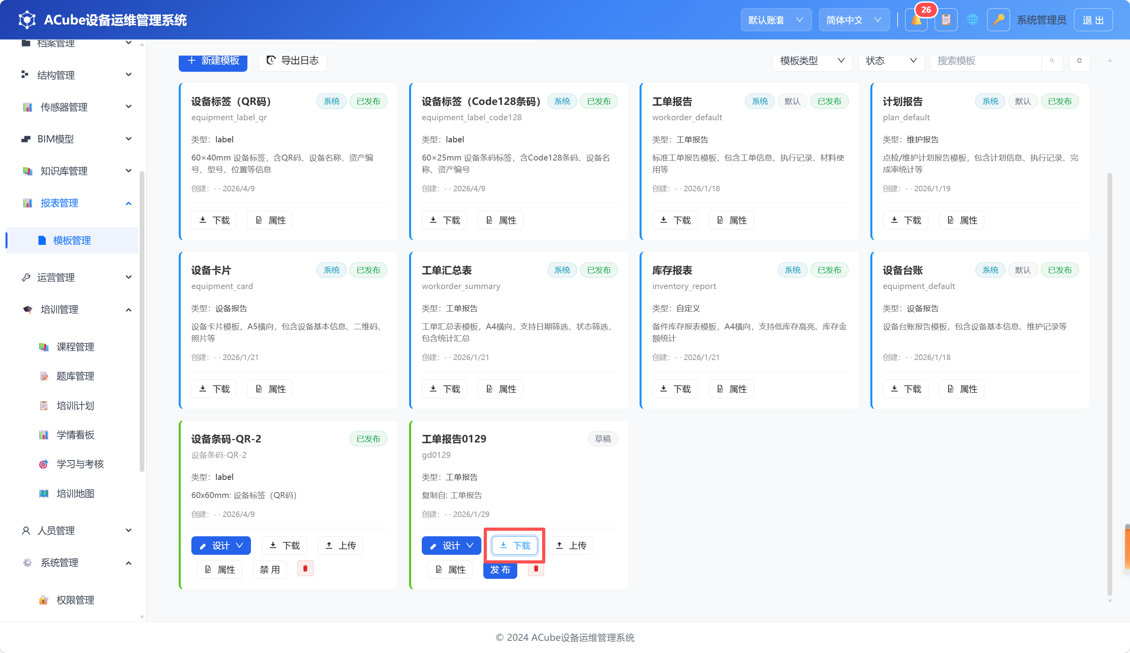
Task: Click the search magnifier icon beside 搜索模板
Action: [1052, 60]
